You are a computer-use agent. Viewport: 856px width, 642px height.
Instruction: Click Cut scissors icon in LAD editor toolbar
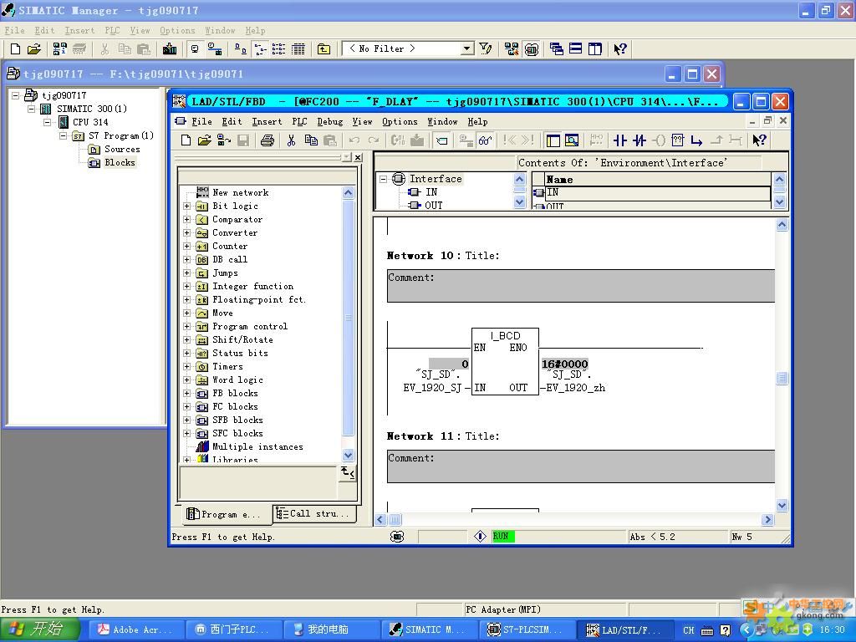click(291, 140)
